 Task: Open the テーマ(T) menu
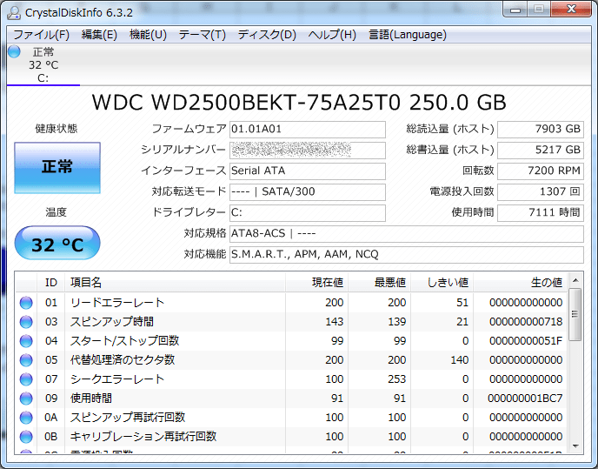click(x=202, y=35)
